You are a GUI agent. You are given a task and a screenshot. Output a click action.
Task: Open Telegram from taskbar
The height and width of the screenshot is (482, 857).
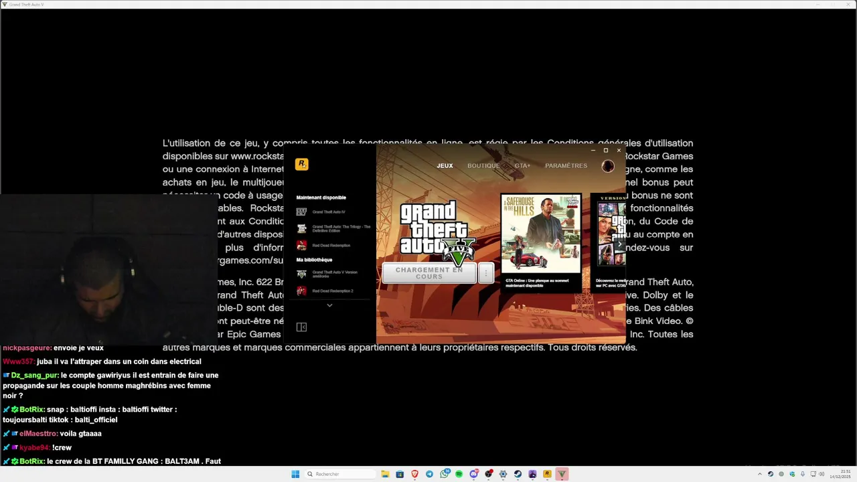click(x=429, y=474)
